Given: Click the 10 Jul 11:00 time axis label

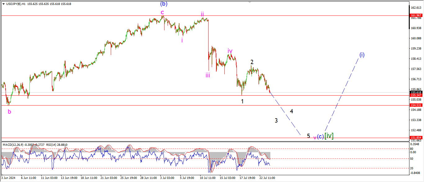Looking at the screenshot, I should point(207,178).
